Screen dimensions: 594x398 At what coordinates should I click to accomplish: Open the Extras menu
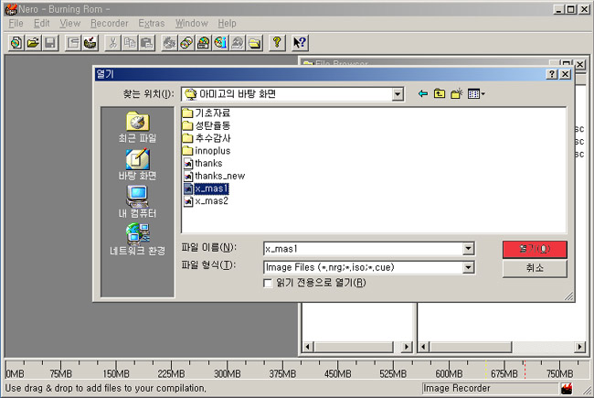point(152,23)
